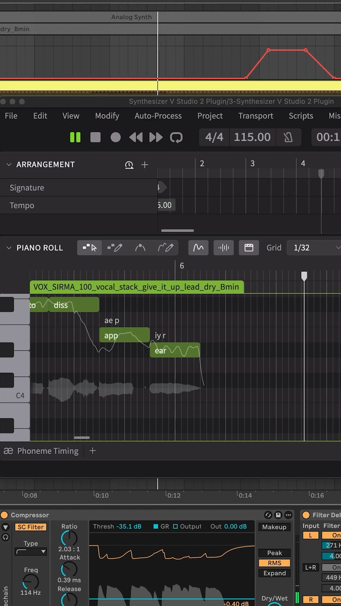Click the Out 0.00 dB value

(x=236, y=526)
